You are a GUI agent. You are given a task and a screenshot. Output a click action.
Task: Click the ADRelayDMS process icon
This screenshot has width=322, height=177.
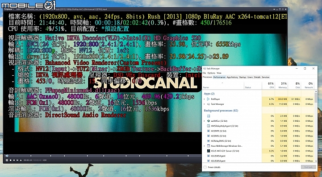pos(209,141)
